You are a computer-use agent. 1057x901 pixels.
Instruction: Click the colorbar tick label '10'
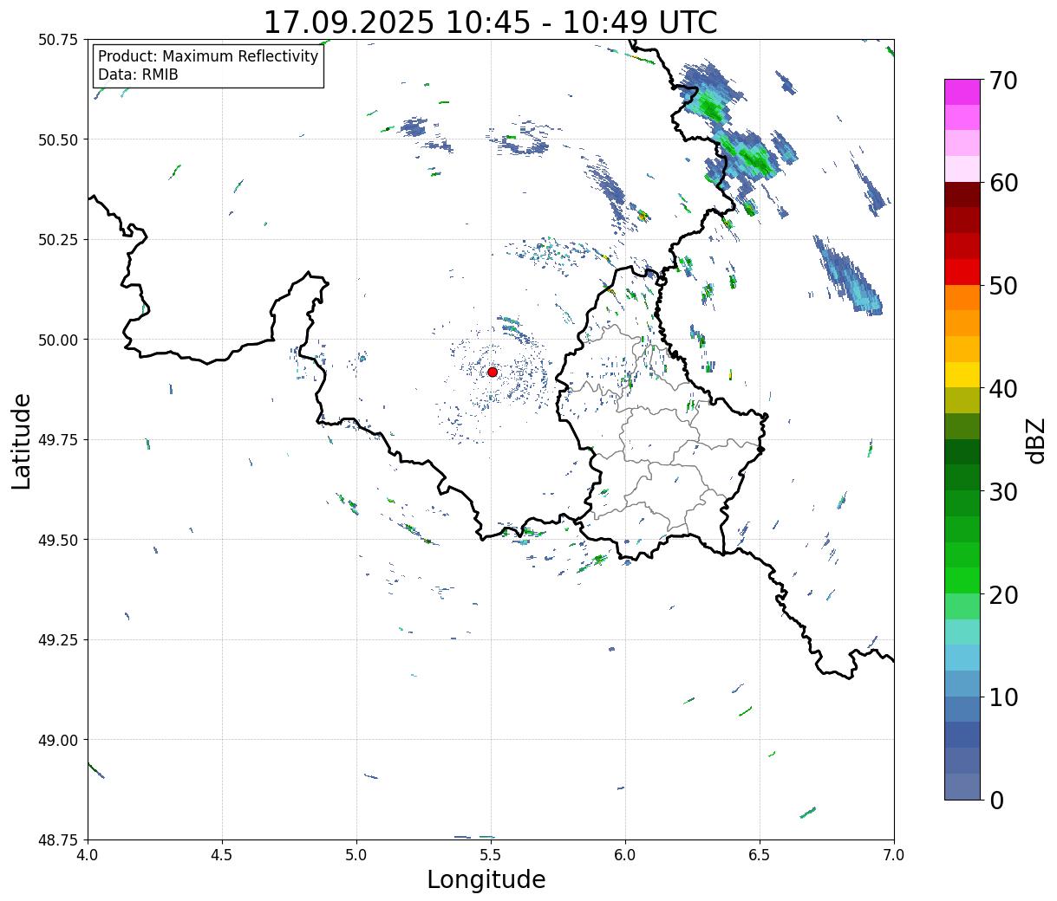click(1002, 697)
